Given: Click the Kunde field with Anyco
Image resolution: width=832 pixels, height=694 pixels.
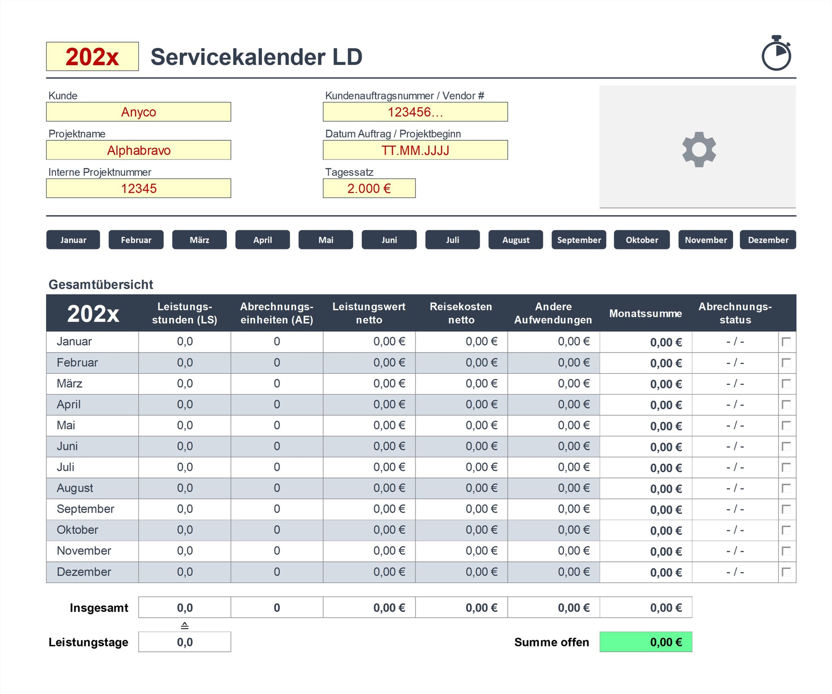Looking at the screenshot, I should [139, 112].
